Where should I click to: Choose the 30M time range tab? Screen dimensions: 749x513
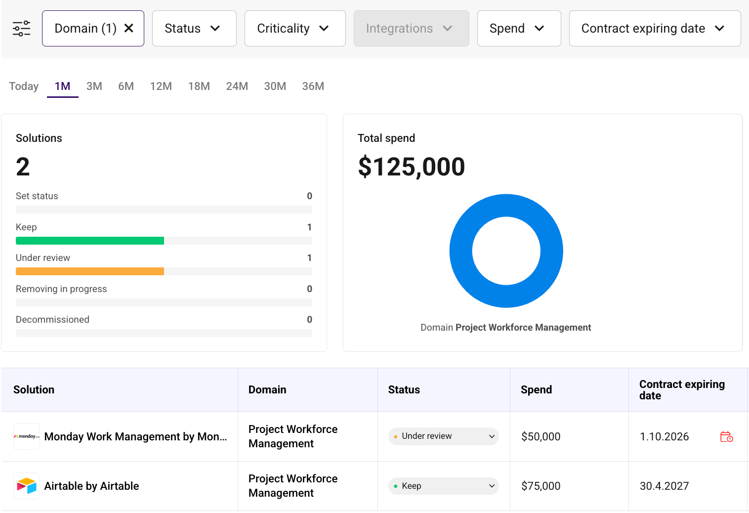pyautogui.click(x=275, y=86)
